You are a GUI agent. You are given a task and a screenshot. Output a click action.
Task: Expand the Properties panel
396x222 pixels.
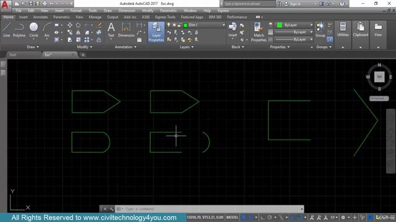[280, 47]
